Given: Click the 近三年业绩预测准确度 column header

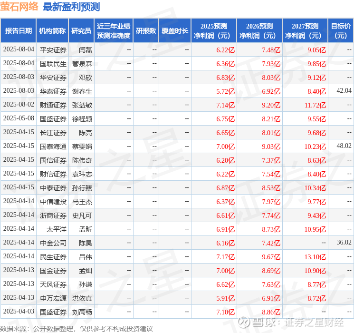Looking at the screenshot, I should pyautogui.click(x=114, y=31).
